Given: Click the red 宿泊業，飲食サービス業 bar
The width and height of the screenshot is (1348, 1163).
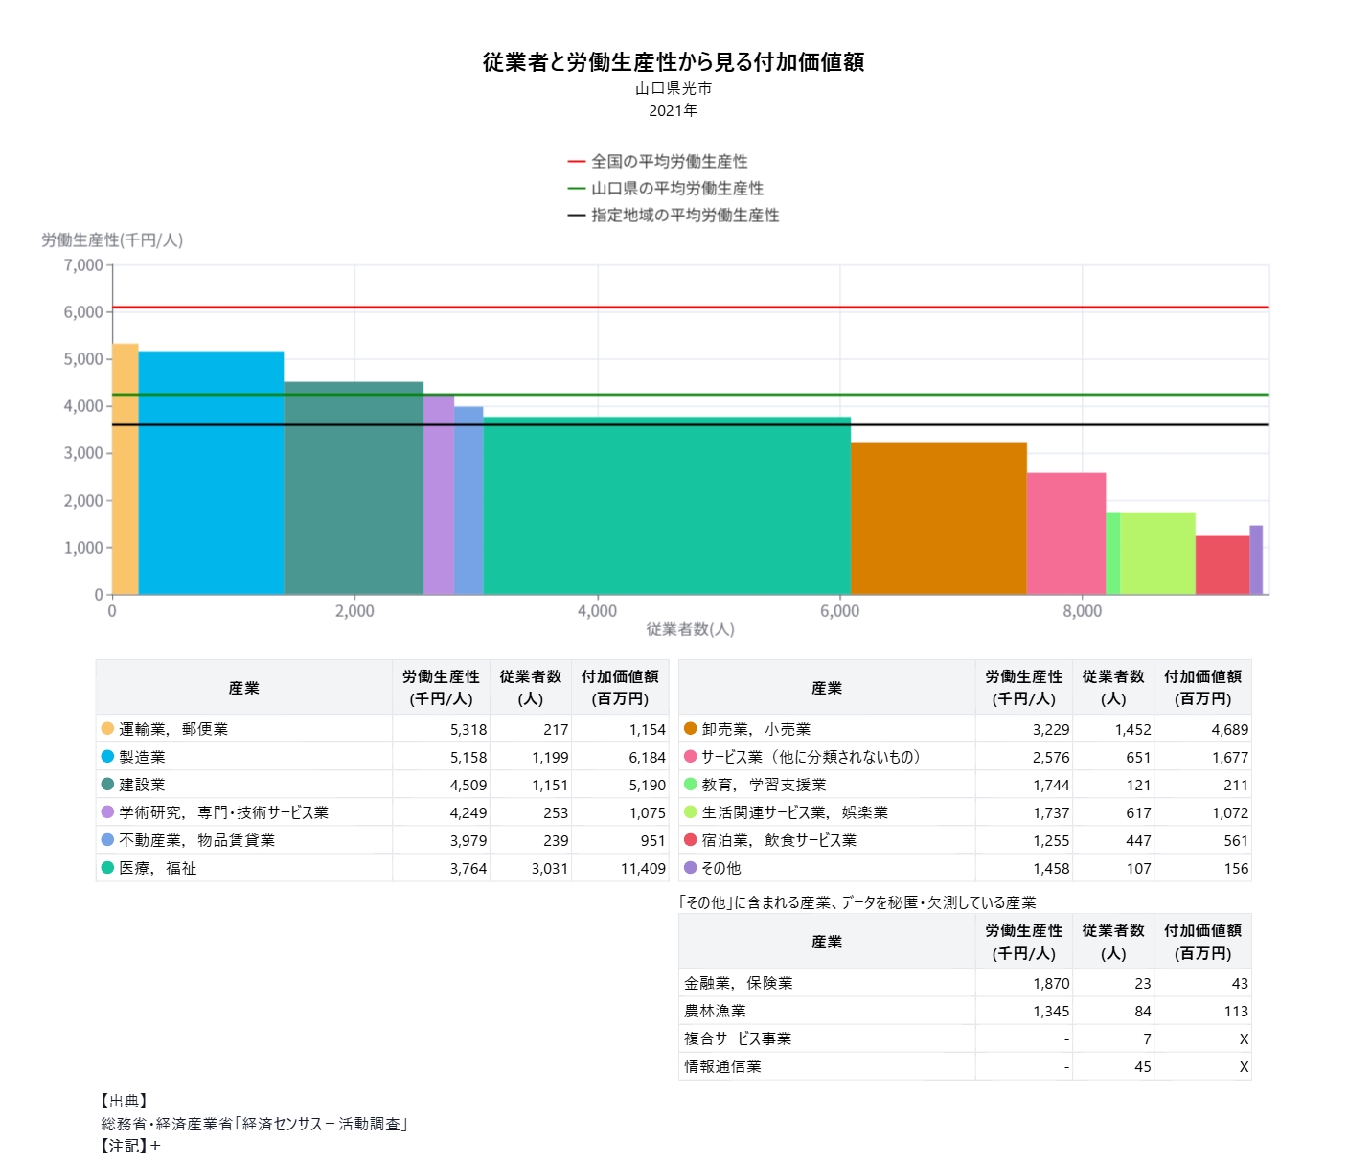Looking at the screenshot, I should tap(1222, 565).
